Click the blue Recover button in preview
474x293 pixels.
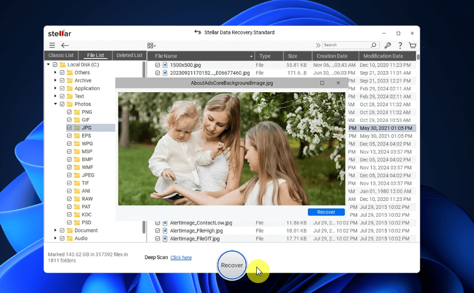point(326,212)
